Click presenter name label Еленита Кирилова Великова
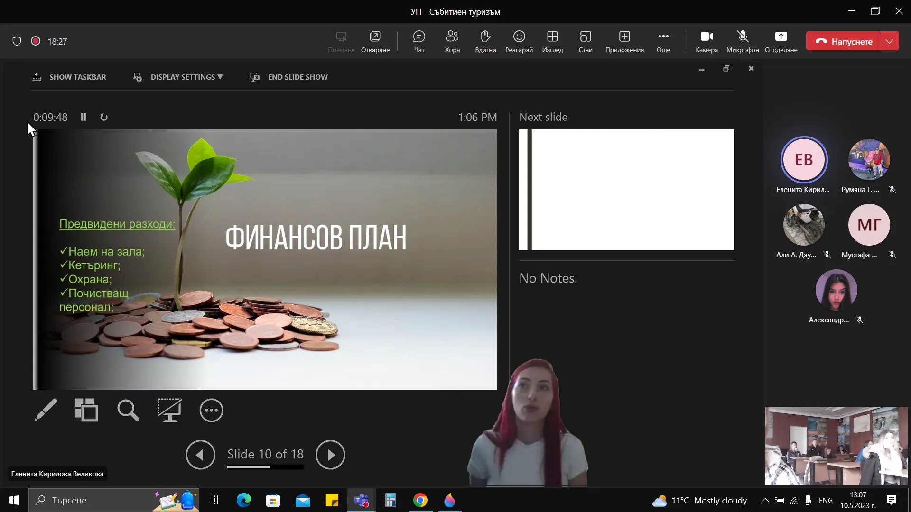The width and height of the screenshot is (911, 512). pyautogui.click(x=57, y=474)
